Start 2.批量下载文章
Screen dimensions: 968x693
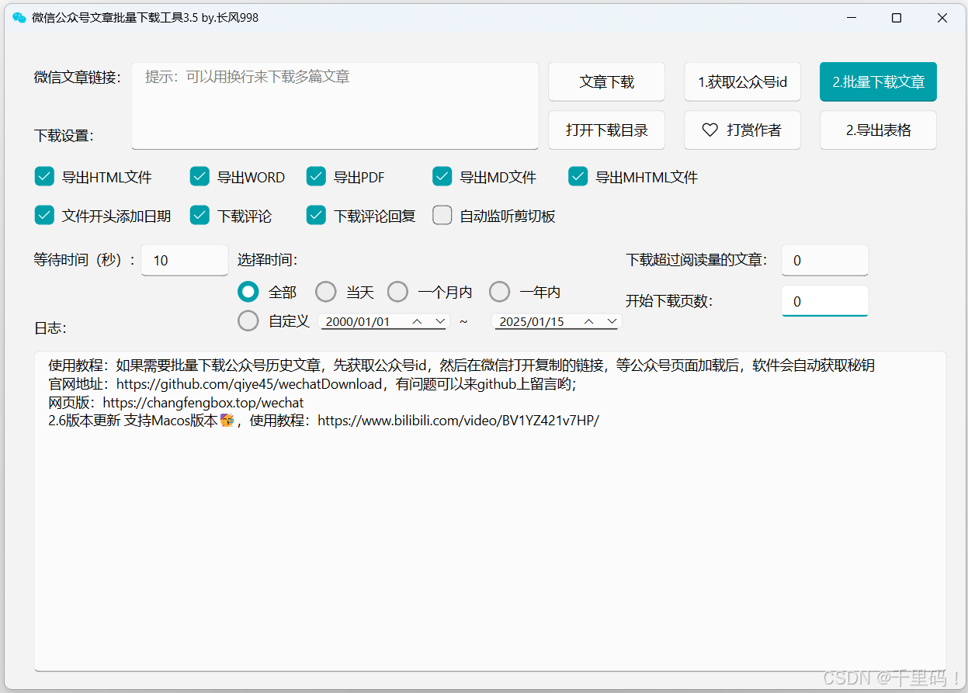(878, 81)
